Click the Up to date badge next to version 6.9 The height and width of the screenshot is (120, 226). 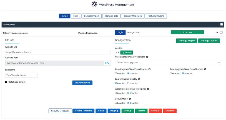pos(127,53)
